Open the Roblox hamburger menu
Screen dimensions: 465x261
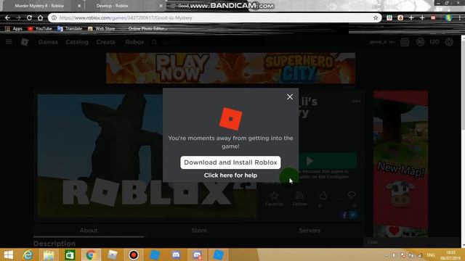tap(9, 42)
